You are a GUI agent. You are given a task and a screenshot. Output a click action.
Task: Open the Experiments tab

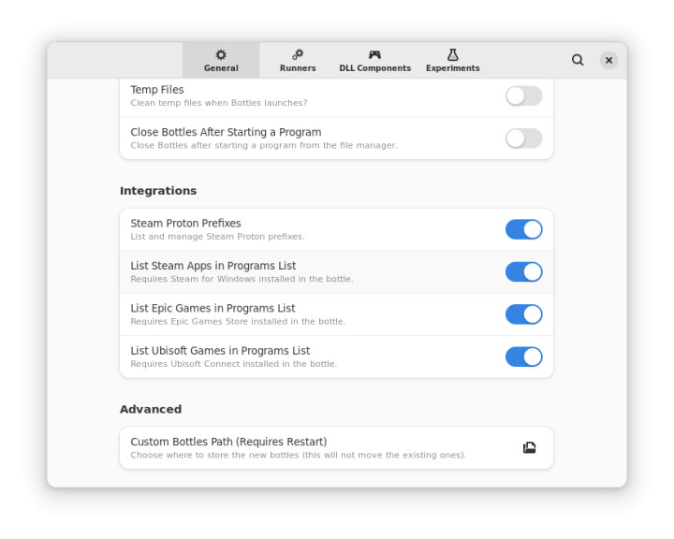pyautogui.click(x=452, y=61)
